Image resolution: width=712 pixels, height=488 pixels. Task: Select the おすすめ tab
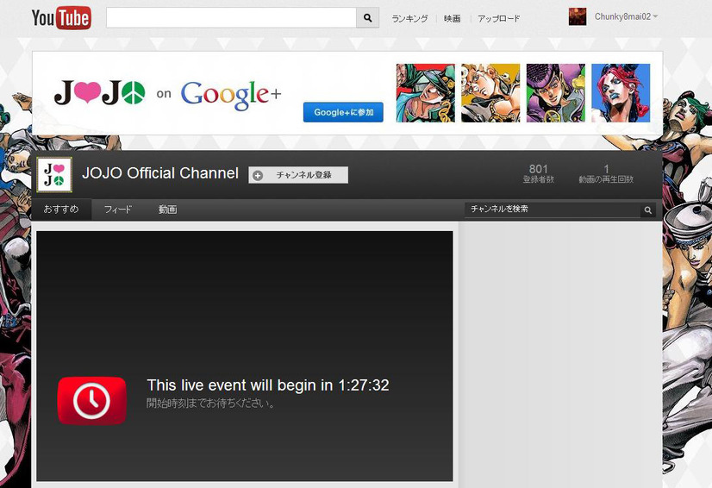click(x=61, y=210)
